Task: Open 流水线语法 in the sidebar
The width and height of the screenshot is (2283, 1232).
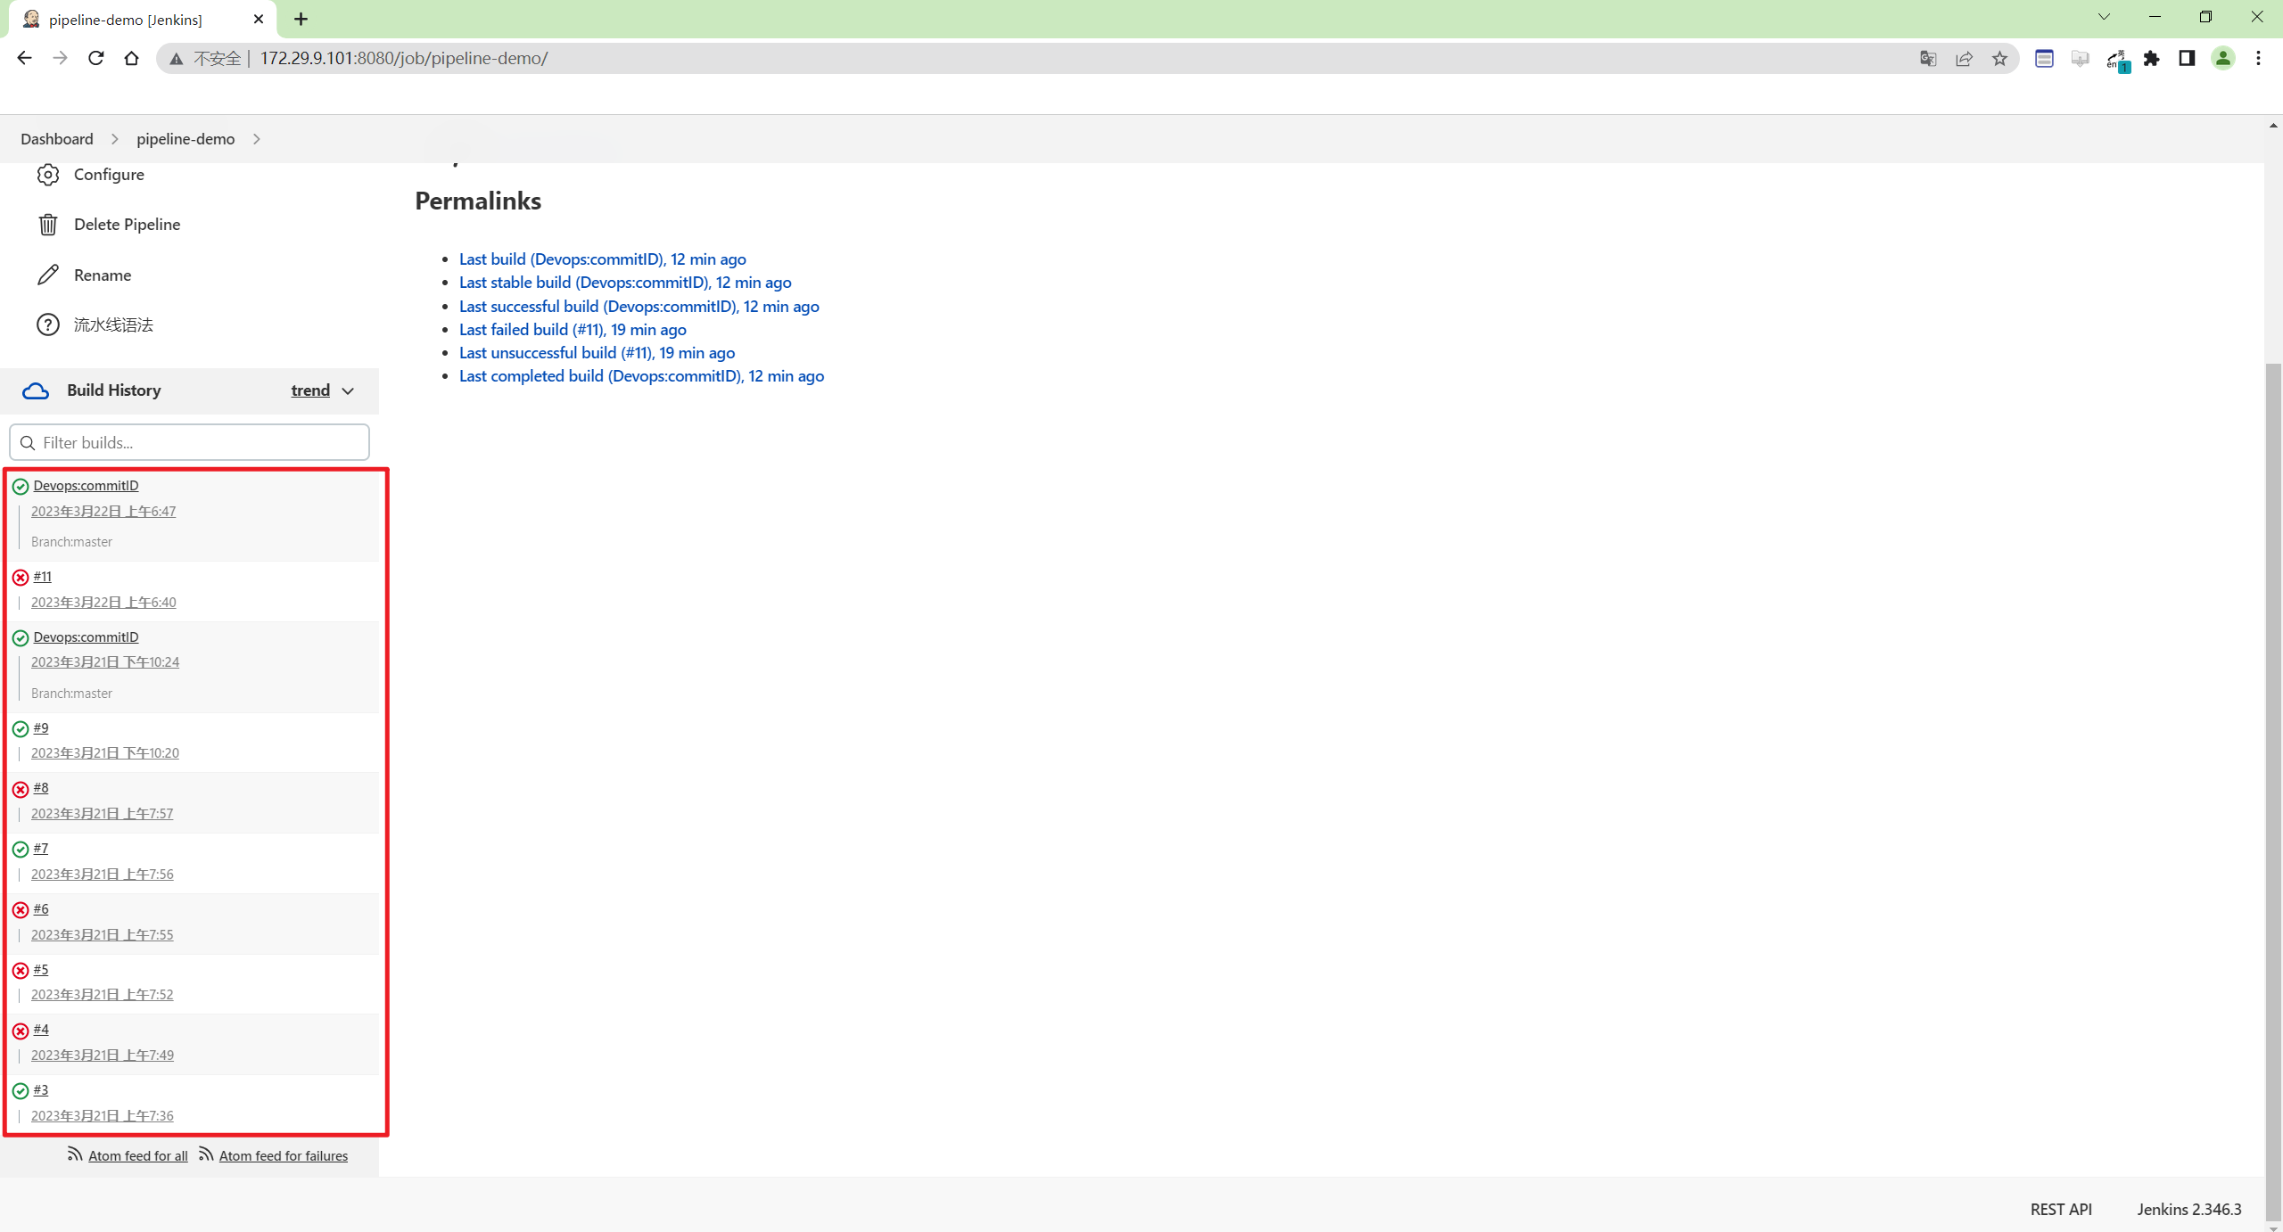Action: pyautogui.click(x=113, y=325)
